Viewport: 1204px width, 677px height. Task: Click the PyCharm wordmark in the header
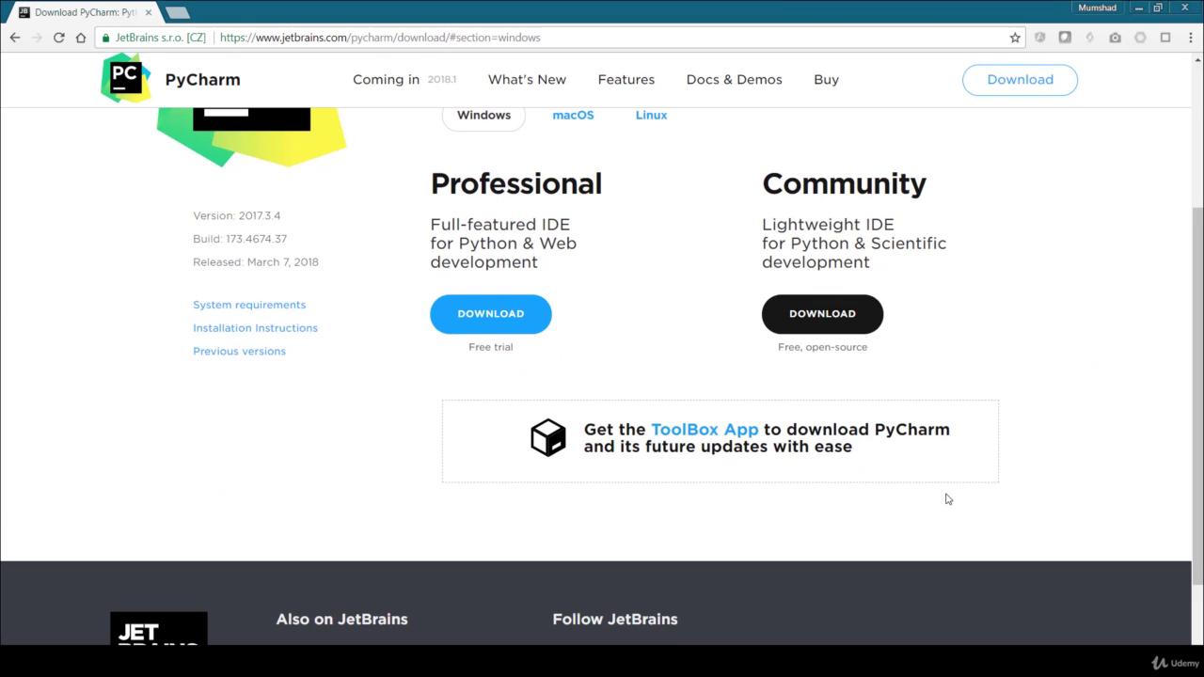(x=202, y=80)
